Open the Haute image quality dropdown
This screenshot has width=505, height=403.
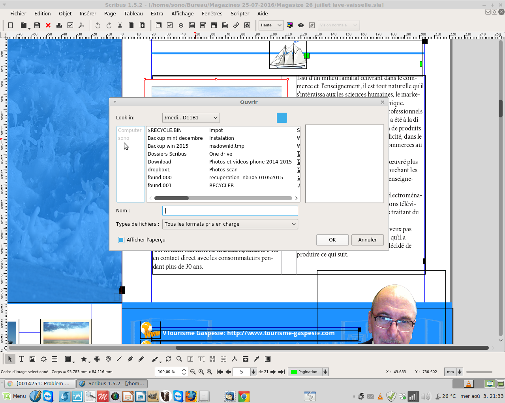click(271, 25)
